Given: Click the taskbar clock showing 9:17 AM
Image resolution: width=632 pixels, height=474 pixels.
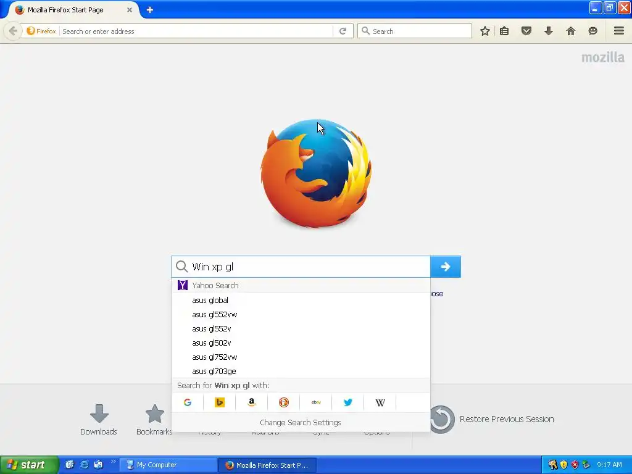Looking at the screenshot, I should tap(609, 465).
